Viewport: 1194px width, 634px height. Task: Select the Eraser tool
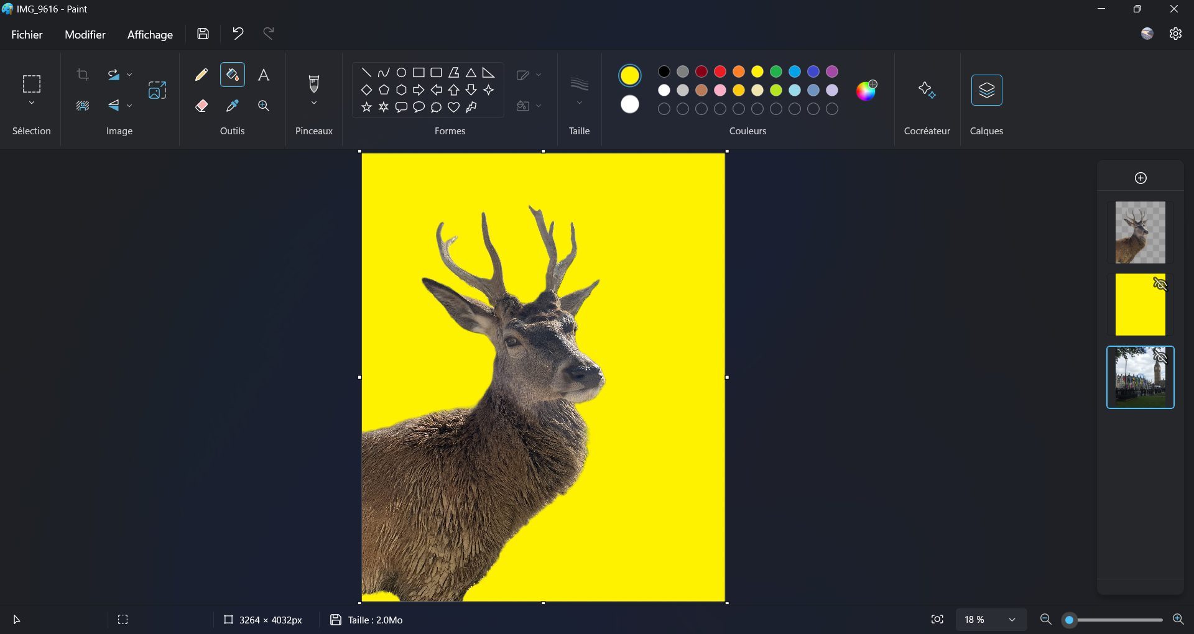click(201, 106)
